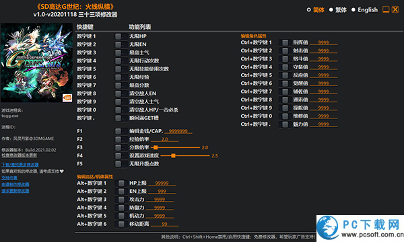Click the 经验倍率 value field

165,139
